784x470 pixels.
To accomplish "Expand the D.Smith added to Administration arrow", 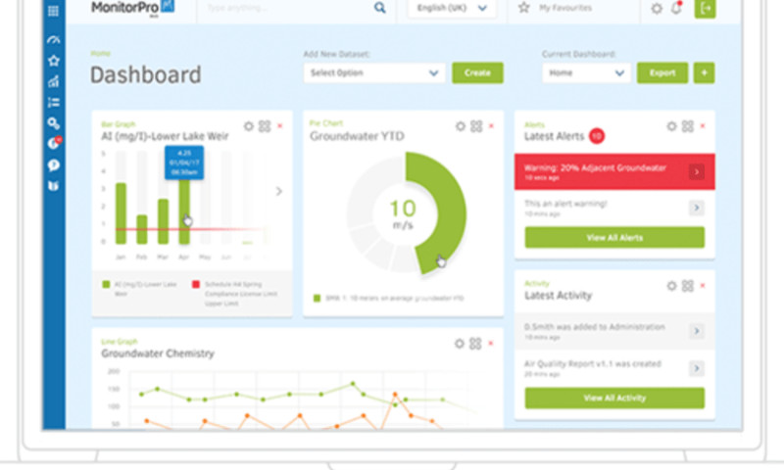I will (697, 331).
